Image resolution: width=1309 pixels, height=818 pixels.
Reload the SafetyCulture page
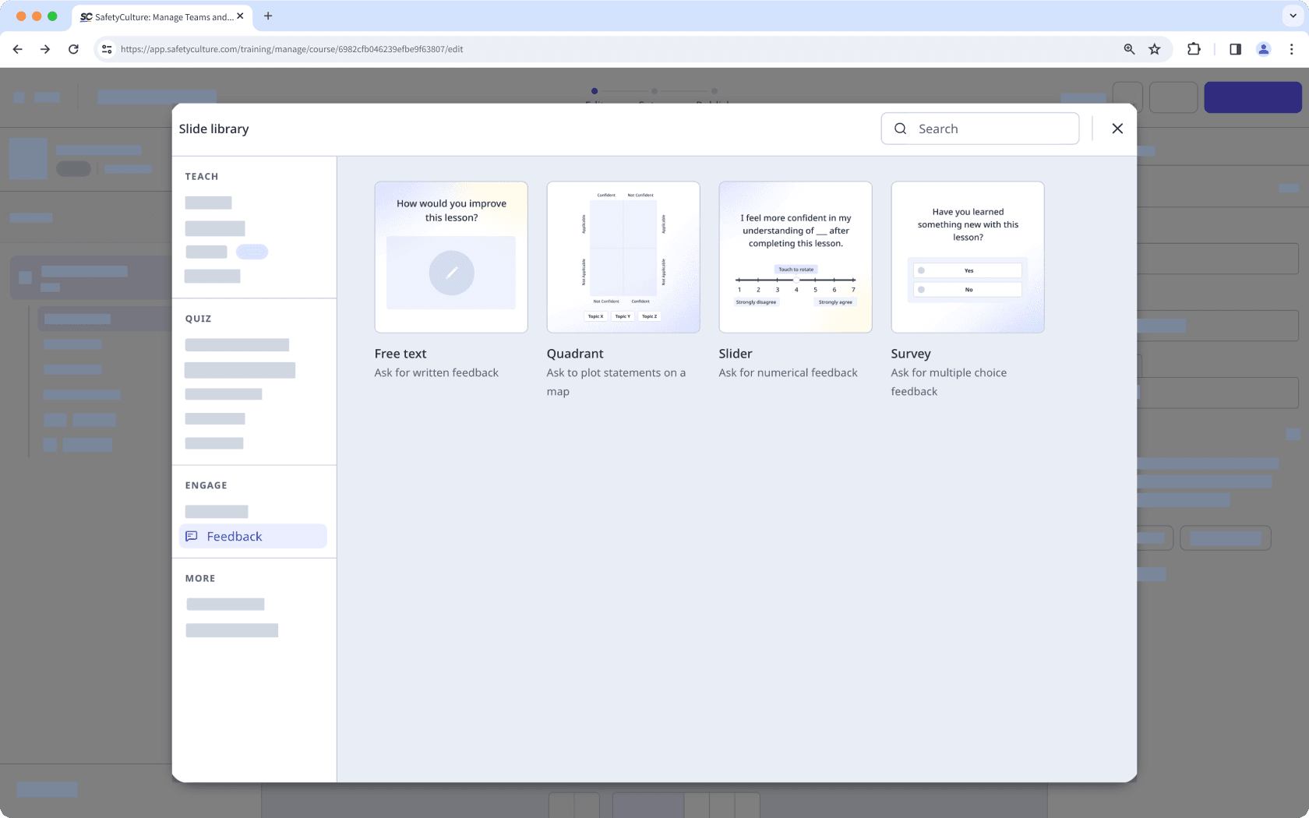click(x=73, y=48)
